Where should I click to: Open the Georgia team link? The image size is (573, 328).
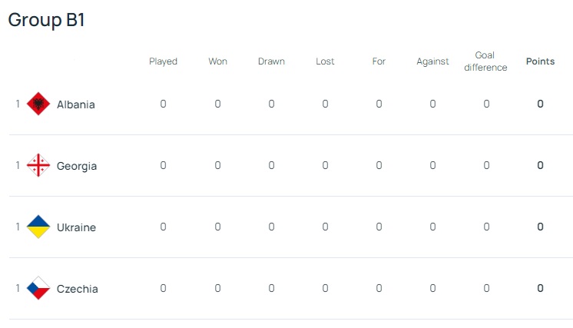click(x=77, y=166)
